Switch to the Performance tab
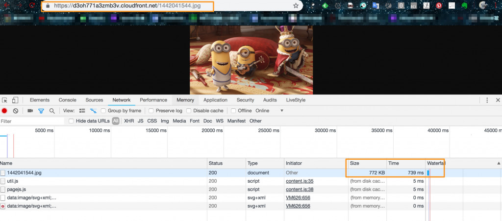 point(153,100)
